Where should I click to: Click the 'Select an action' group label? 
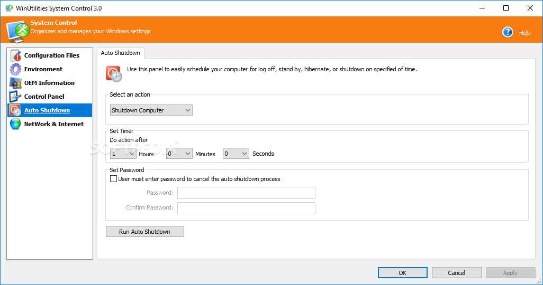point(130,94)
